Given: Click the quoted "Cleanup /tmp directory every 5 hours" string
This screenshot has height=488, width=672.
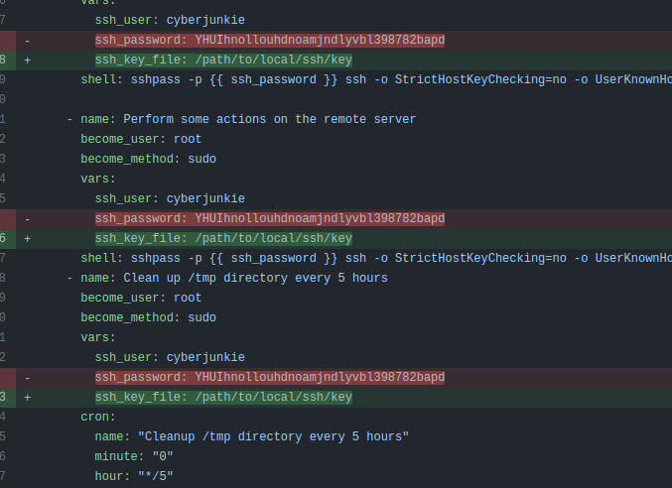Looking at the screenshot, I should click(x=273, y=436).
